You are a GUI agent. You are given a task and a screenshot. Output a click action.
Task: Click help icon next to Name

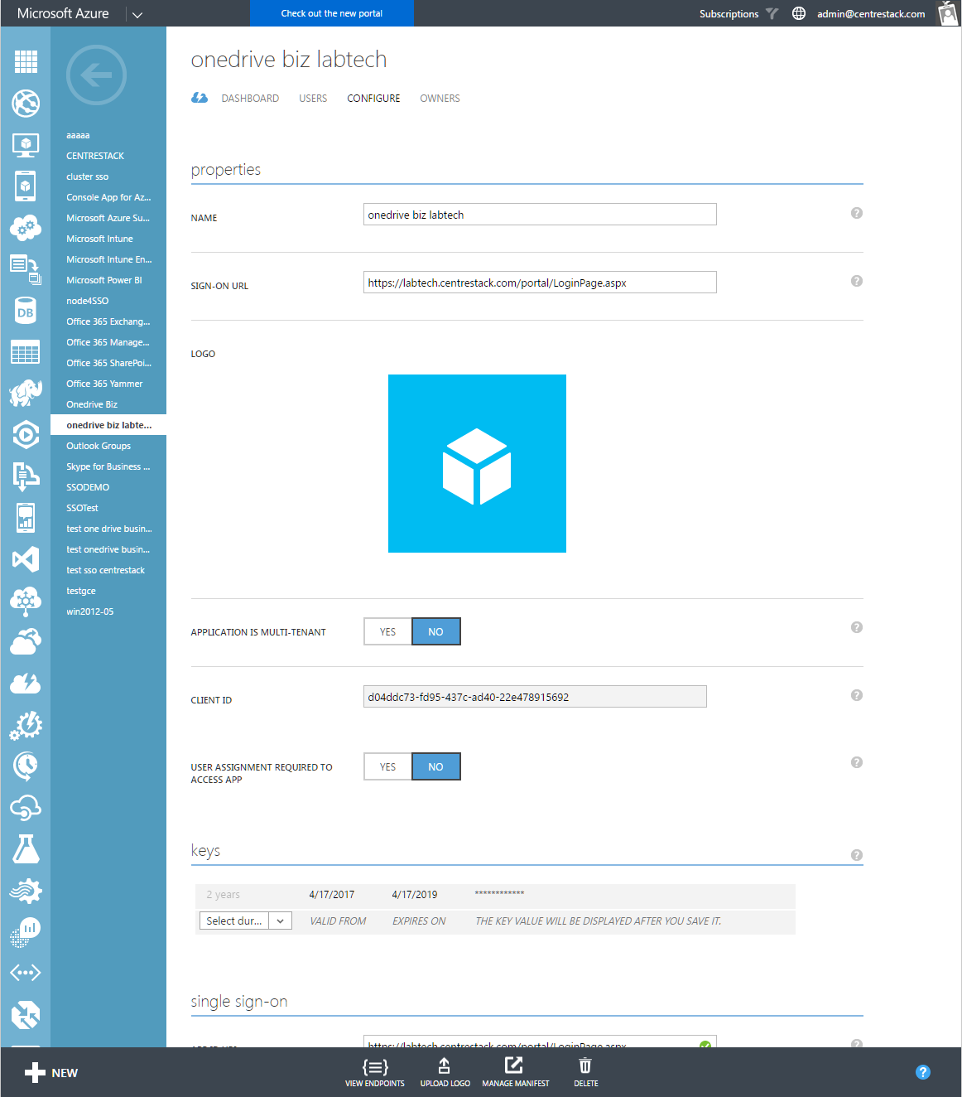(x=857, y=213)
